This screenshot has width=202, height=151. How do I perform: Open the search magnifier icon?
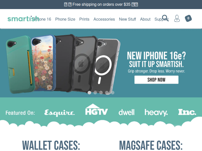pos(165,18)
